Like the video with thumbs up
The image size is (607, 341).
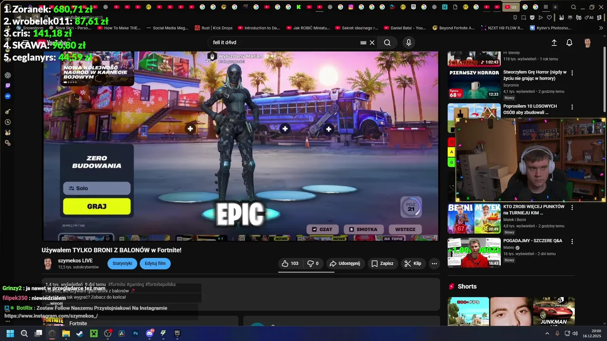click(x=290, y=263)
